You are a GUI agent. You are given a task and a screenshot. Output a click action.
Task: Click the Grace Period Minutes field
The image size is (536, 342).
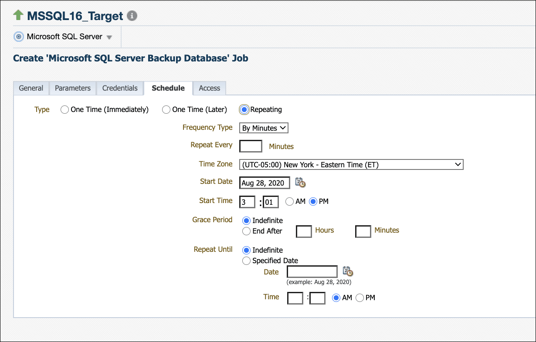tap(363, 231)
